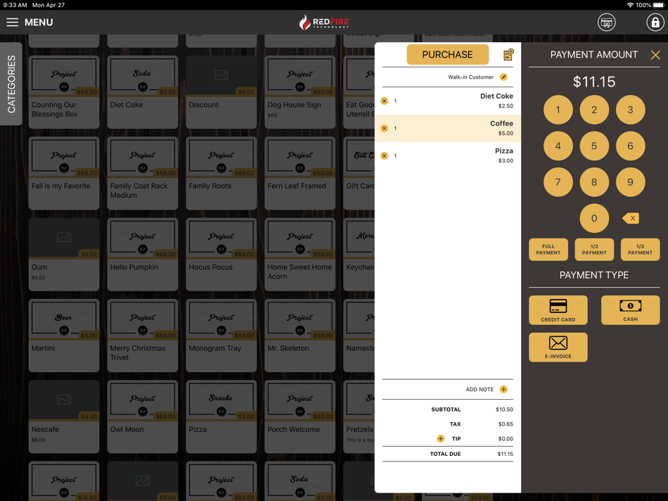This screenshot has height=501, width=668.
Task: Check the Wi-Fi icon in status bar
Action: pyautogui.click(x=630, y=5)
